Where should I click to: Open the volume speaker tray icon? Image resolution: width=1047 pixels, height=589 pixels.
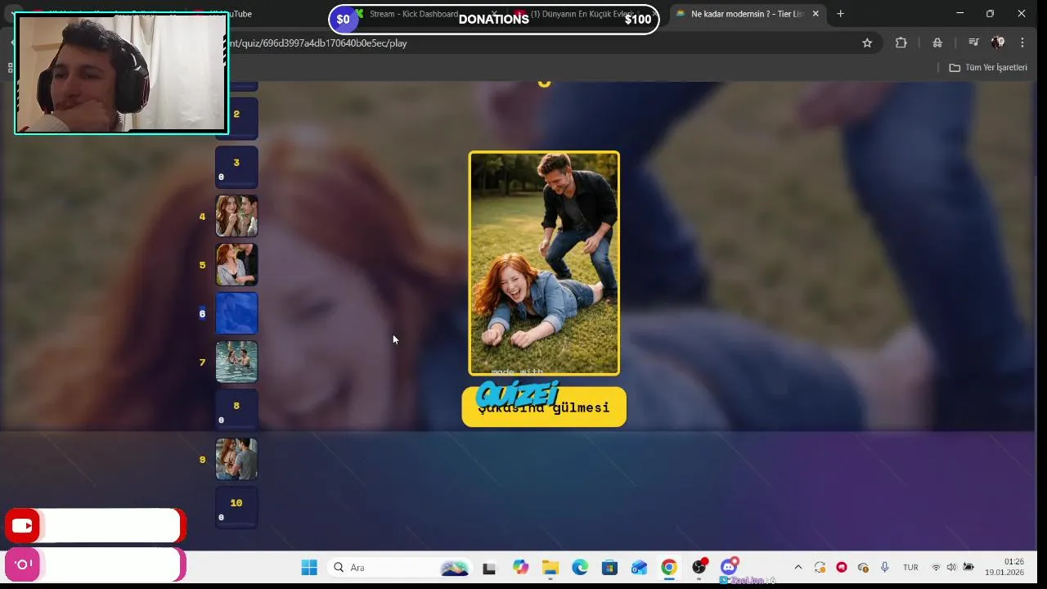click(x=951, y=568)
